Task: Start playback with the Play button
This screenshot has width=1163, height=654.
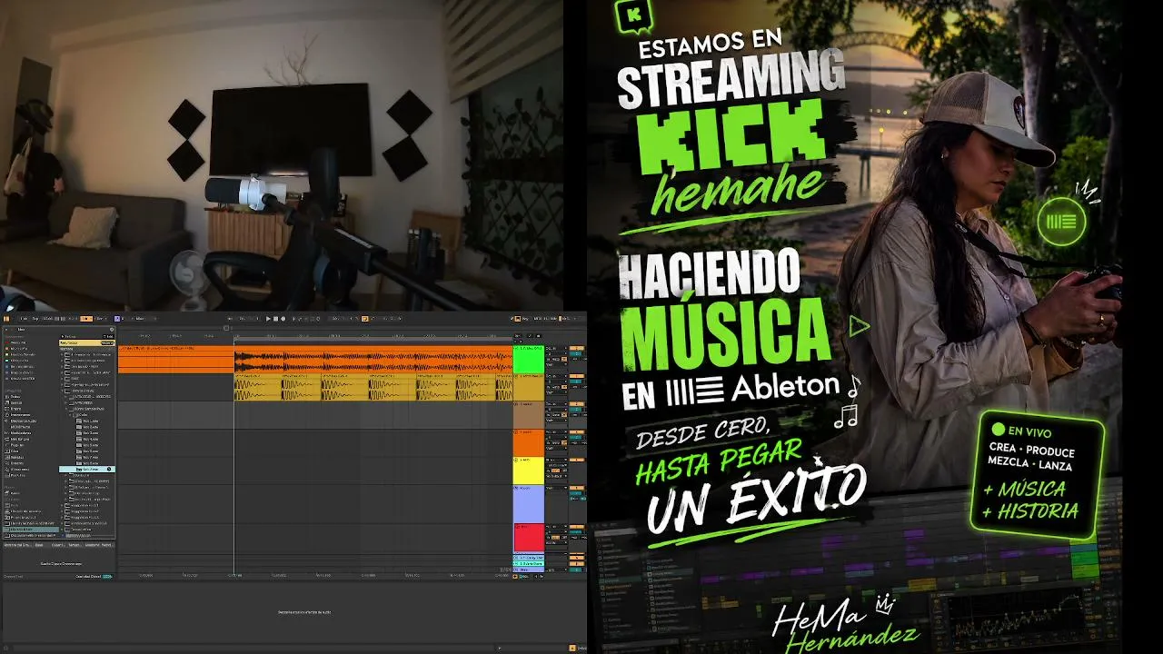Action: pyautogui.click(x=268, y=319)
